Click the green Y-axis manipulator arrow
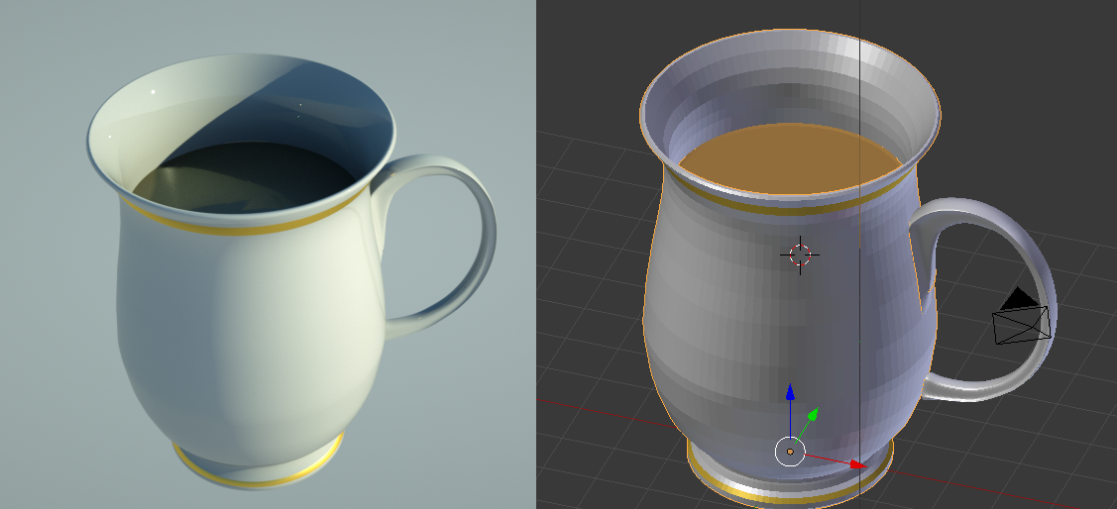 (x=812, y=415)
